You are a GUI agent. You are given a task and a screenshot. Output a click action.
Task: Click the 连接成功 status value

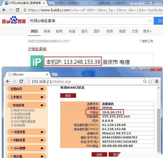(x=108, y=104)
